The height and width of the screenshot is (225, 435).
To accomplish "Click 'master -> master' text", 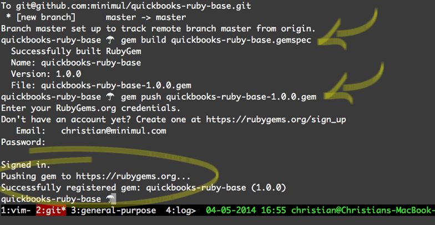I will [x=145, y=17].
